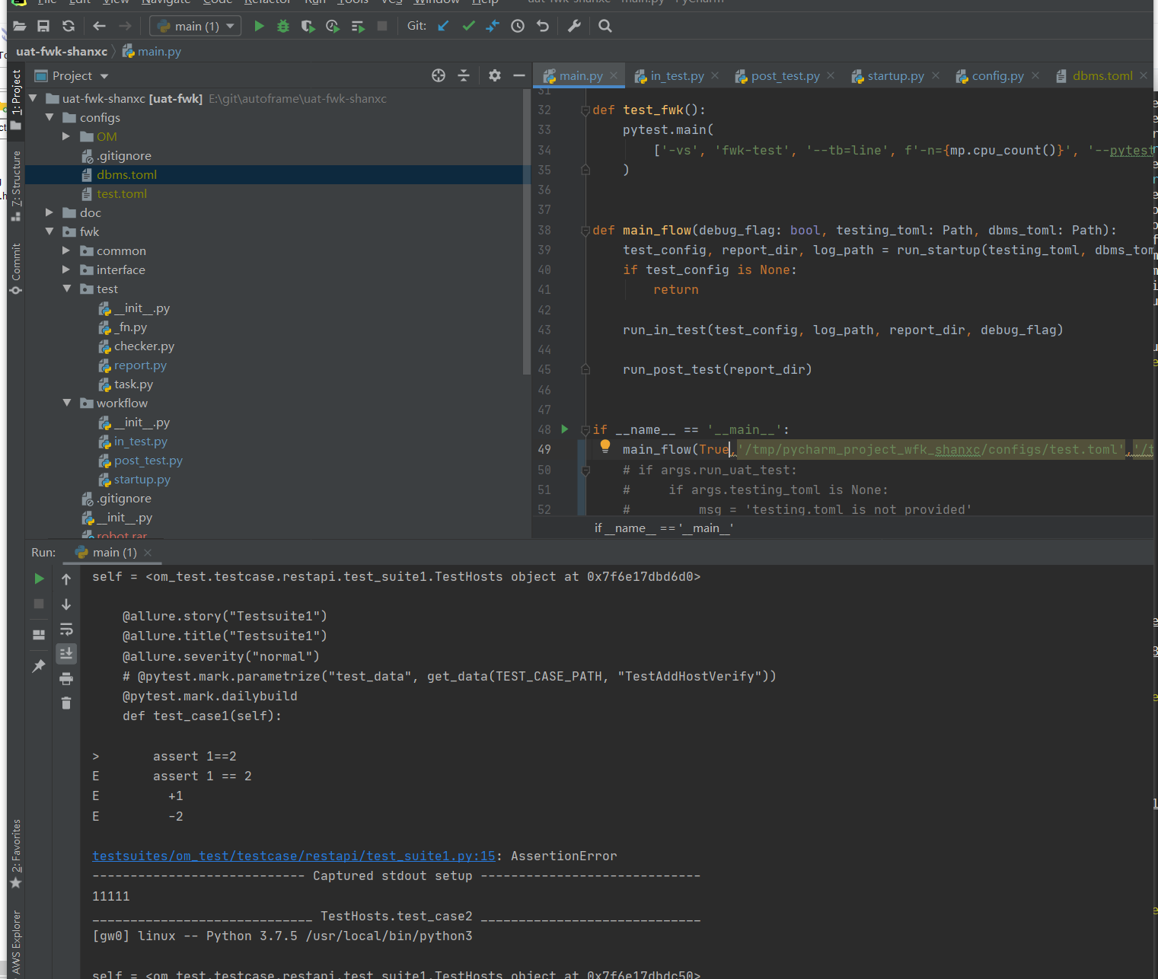The height and width of the screenshot is (979, 1158).
Task: Click main.py in the breadcrumb bar
Action: [152, 52]
